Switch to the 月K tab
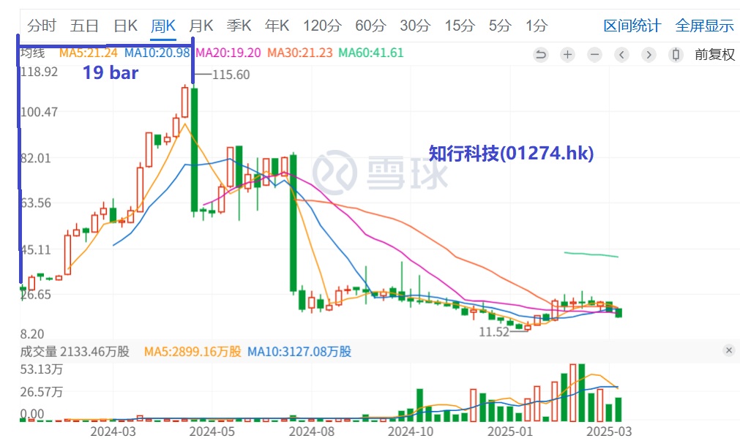 (x=201, y=26)
